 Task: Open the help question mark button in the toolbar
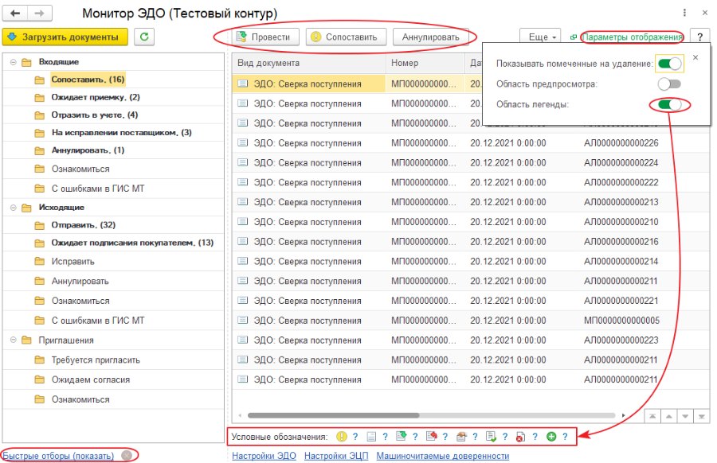point(699,37)
